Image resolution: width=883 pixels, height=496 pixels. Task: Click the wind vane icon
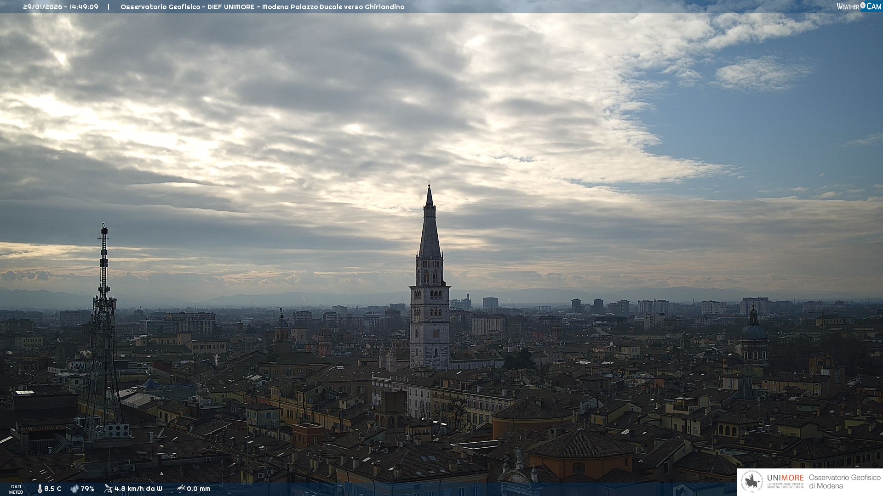pyautogui.click(x=108, y=489)
